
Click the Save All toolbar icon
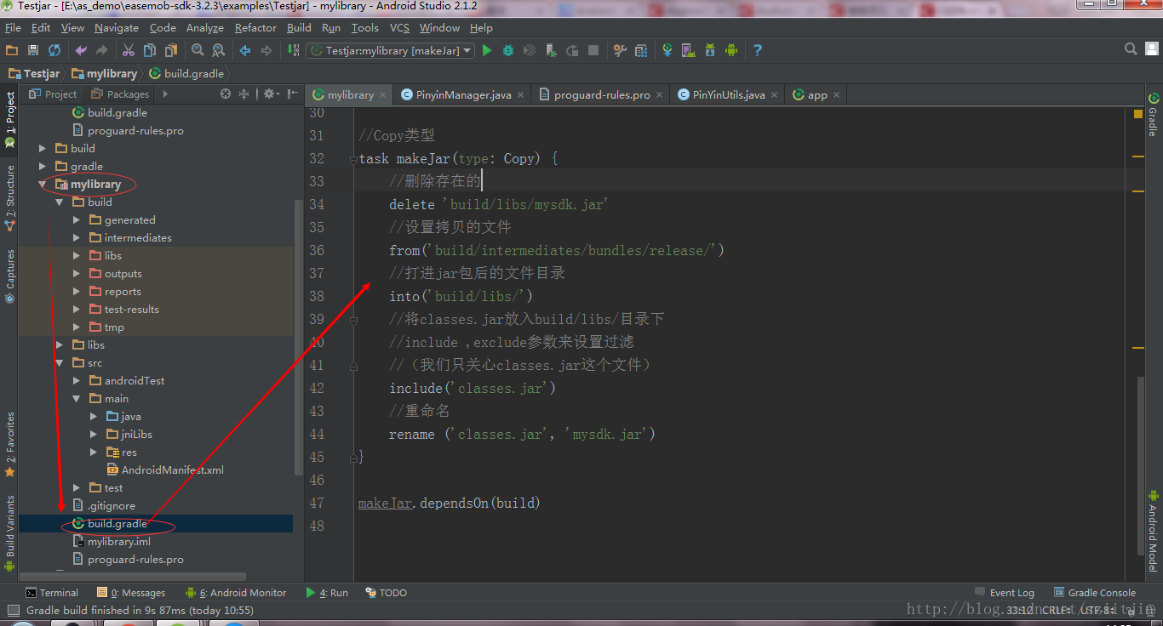click(33, 50)
